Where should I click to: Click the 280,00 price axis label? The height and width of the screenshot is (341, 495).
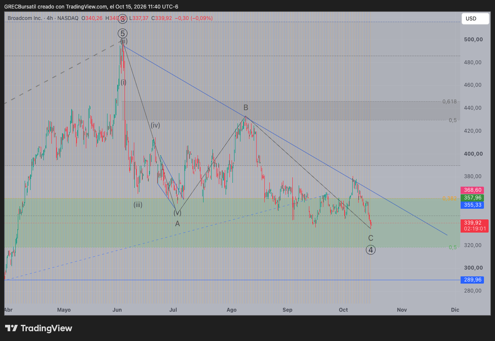(472, 290)
